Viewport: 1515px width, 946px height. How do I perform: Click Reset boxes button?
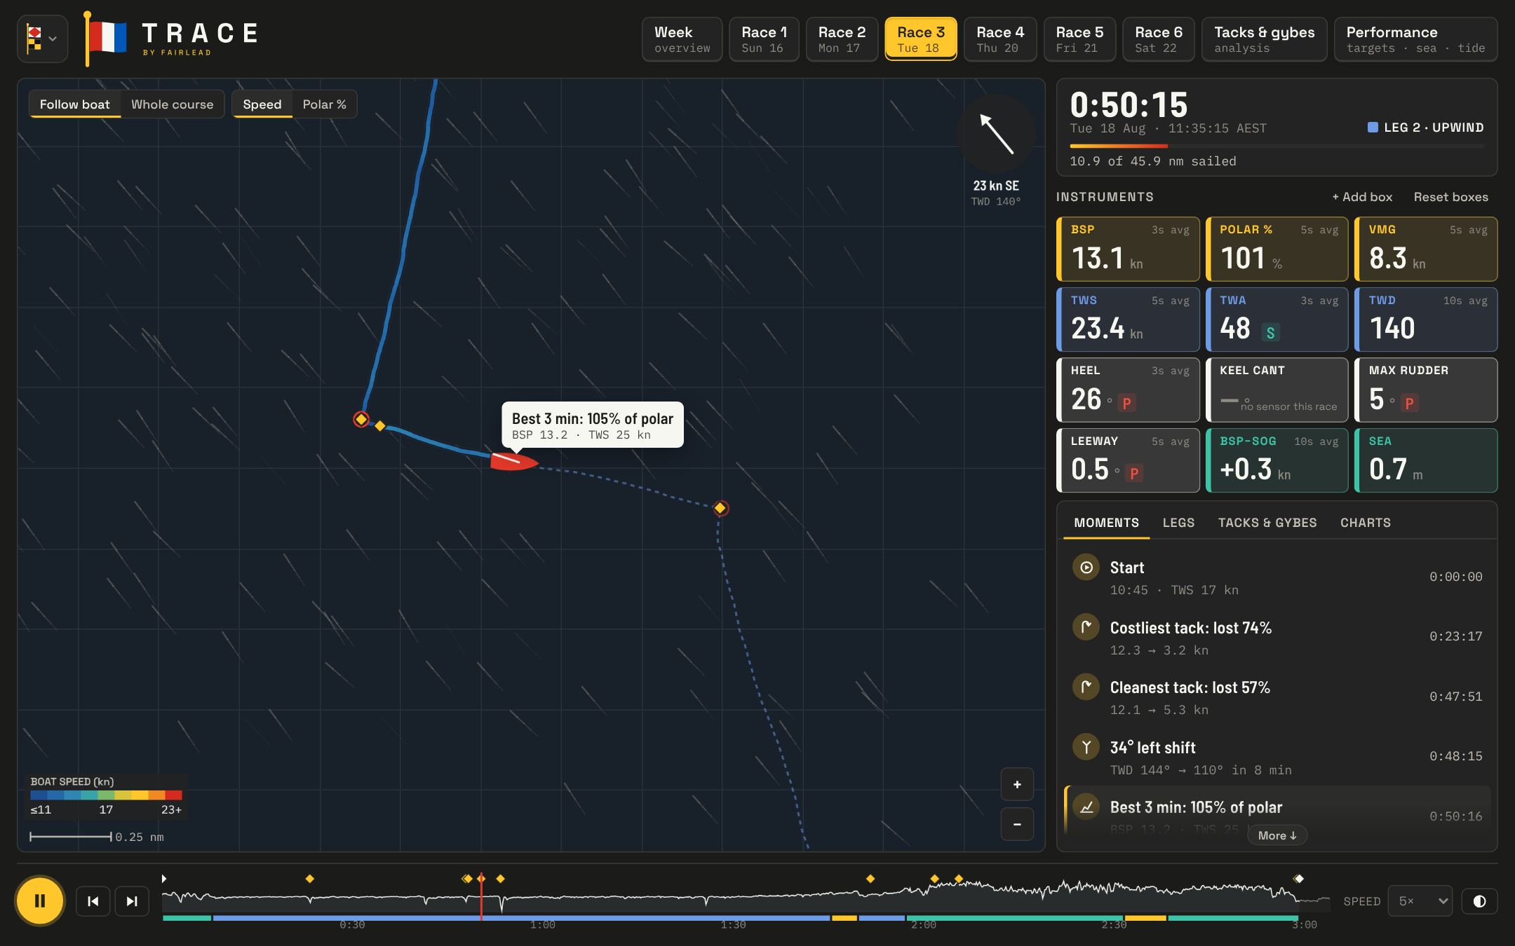[1450, 197]
